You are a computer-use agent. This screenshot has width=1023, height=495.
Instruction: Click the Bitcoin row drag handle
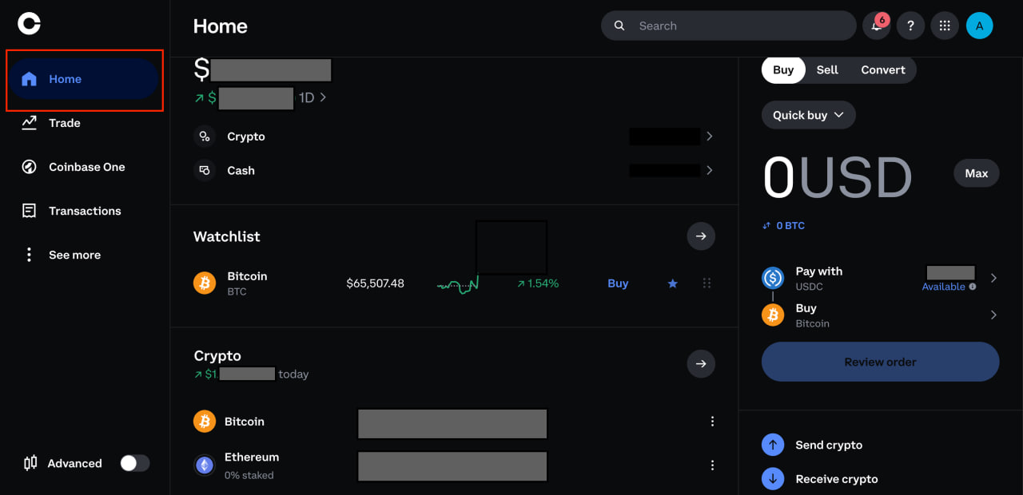point(707,283)
